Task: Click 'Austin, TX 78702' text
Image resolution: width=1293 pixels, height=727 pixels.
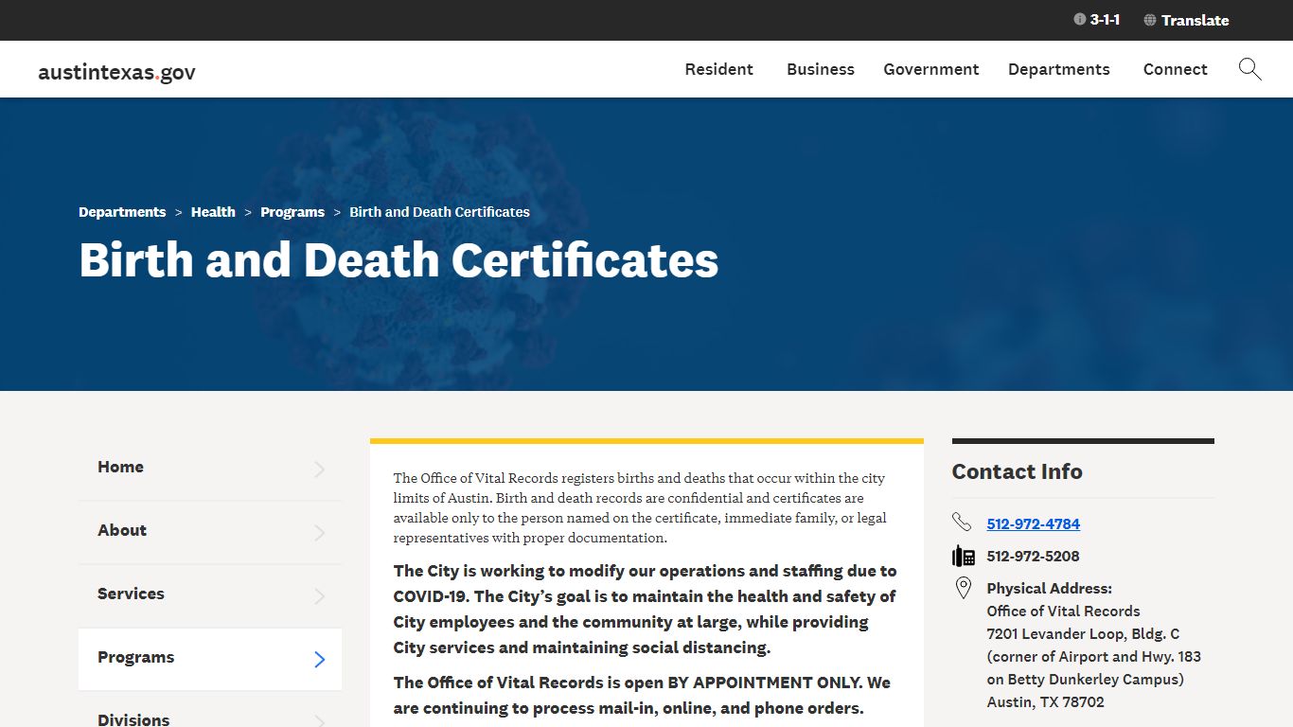Action: [1045, 701]
